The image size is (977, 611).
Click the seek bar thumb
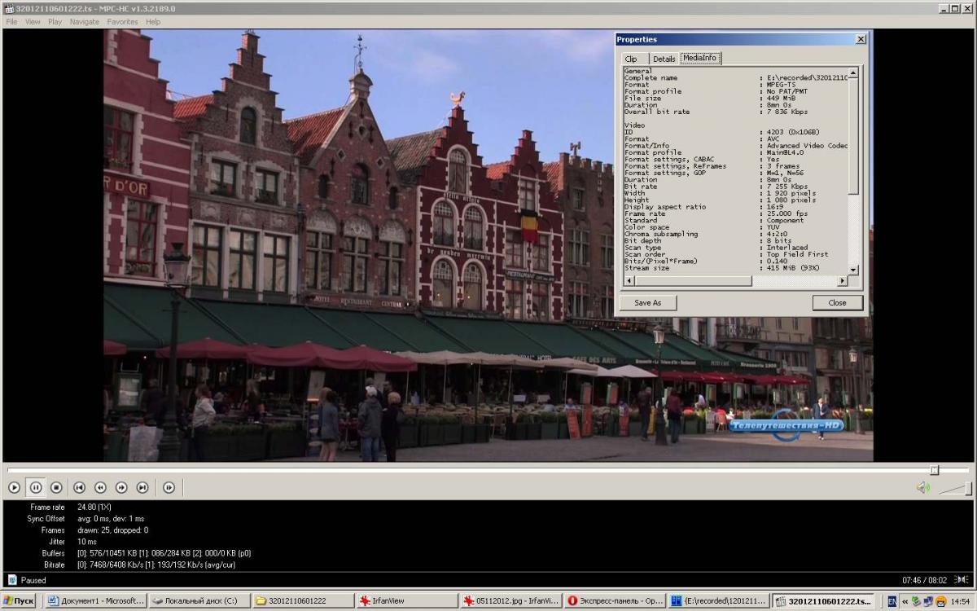(935, 470)
